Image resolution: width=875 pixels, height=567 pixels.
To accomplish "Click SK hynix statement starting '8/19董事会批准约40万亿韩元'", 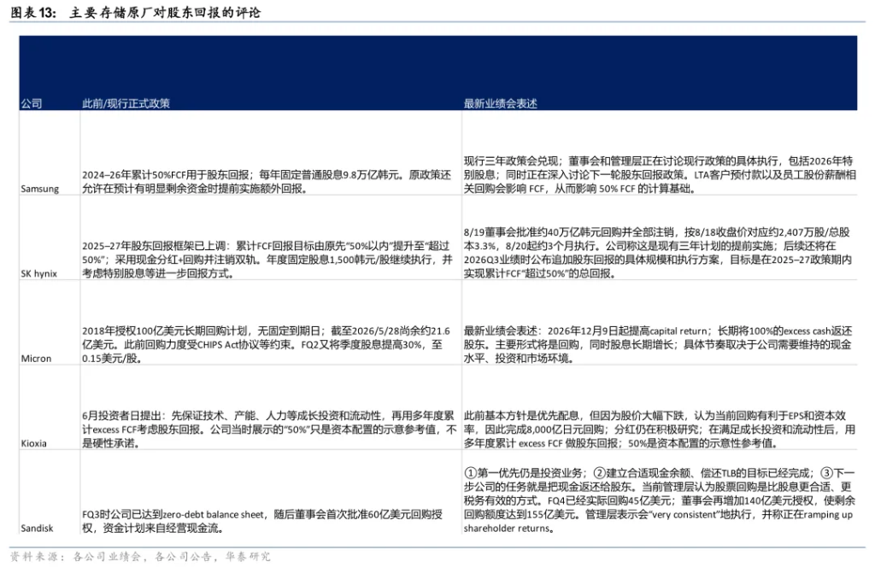I will click(658, 253).
